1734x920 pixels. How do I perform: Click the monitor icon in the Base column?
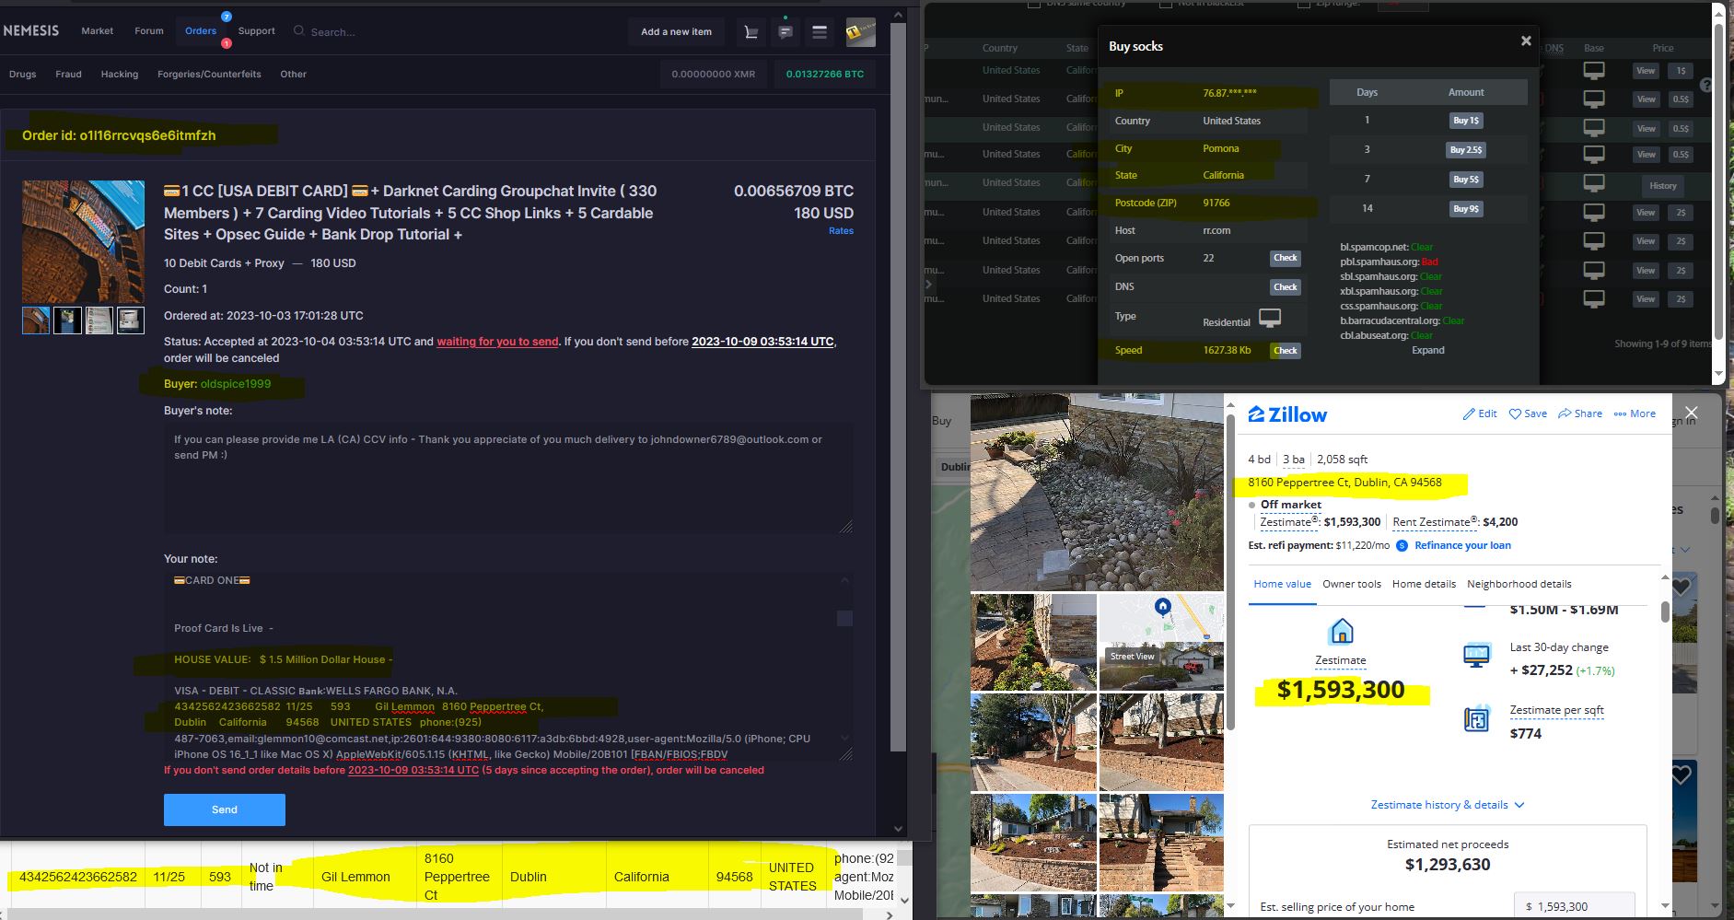point(1594,70)
